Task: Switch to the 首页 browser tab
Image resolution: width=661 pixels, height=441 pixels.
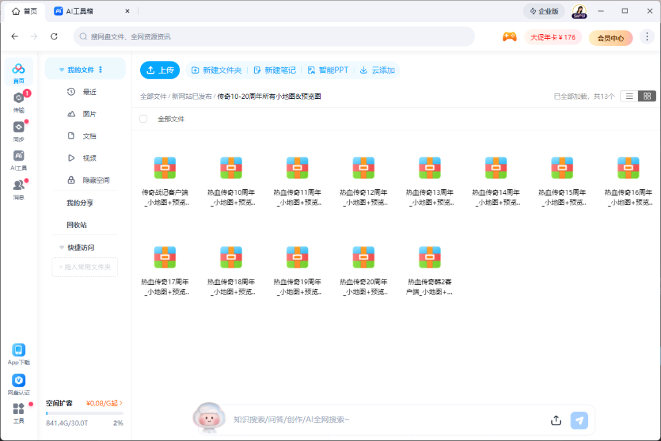Action: point(25,10)
